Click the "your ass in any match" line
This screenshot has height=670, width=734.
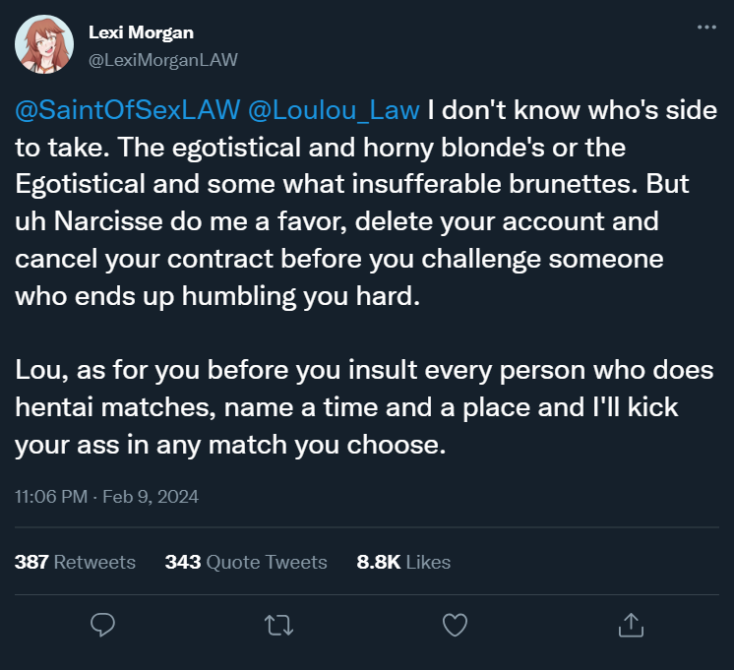(231, 444)
